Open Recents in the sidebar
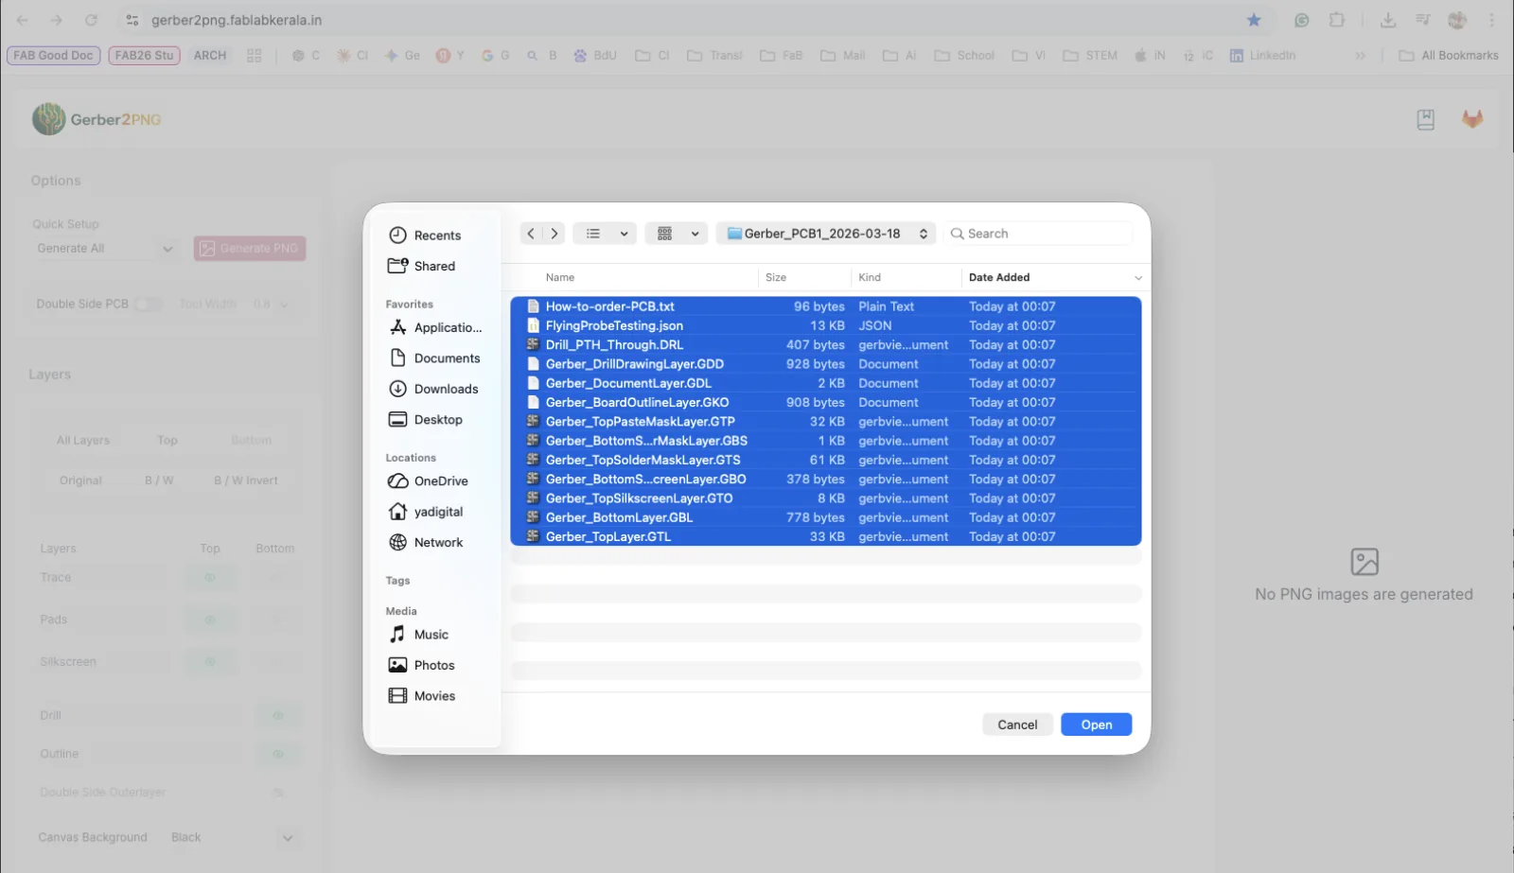Viewport: 1514px width, 873px height. pyautogui.click(x=425, y=236)
